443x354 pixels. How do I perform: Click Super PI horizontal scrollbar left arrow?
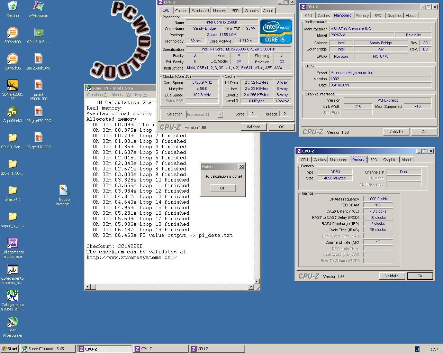88,287
